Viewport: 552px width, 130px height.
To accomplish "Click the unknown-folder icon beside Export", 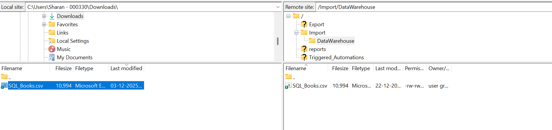I will coord(304,24).
